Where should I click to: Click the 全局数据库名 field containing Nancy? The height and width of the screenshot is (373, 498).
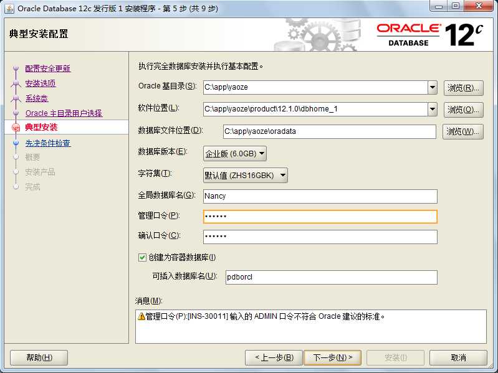(320, 196)
